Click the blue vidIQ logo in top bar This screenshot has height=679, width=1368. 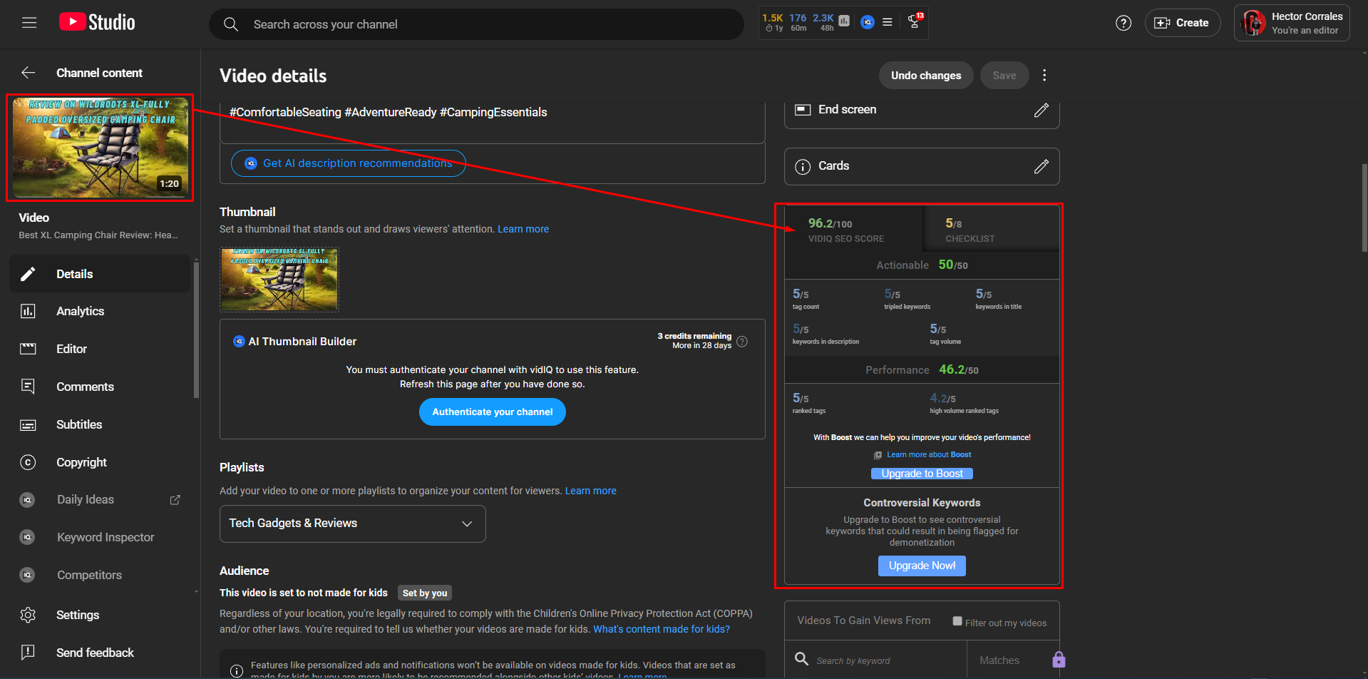click(x=868, y=22)
